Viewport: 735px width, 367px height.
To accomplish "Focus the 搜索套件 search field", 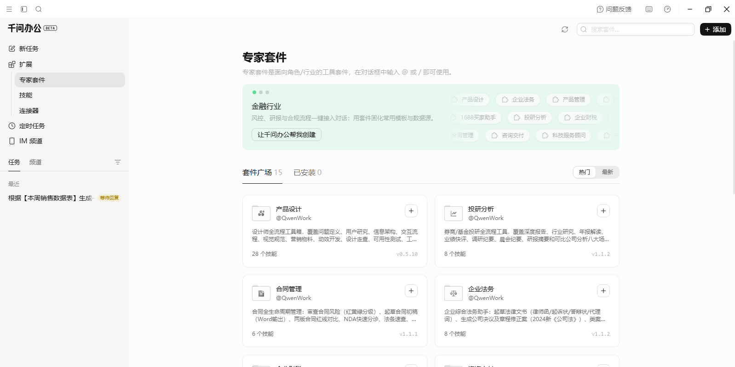I will [636, 29].
